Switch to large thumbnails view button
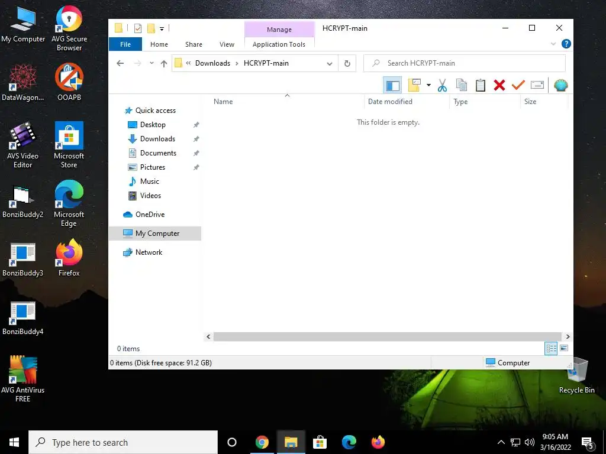606x454 pixels. pos(564,349)
